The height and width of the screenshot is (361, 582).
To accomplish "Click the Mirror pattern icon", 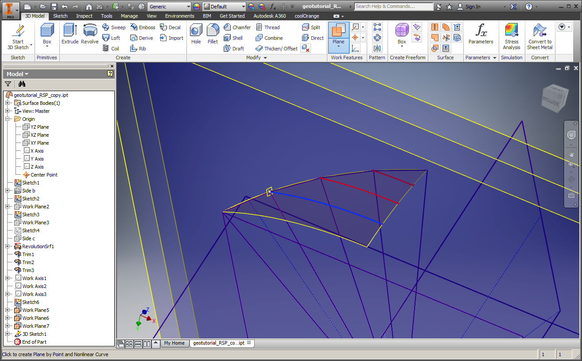I will point(377,48).
